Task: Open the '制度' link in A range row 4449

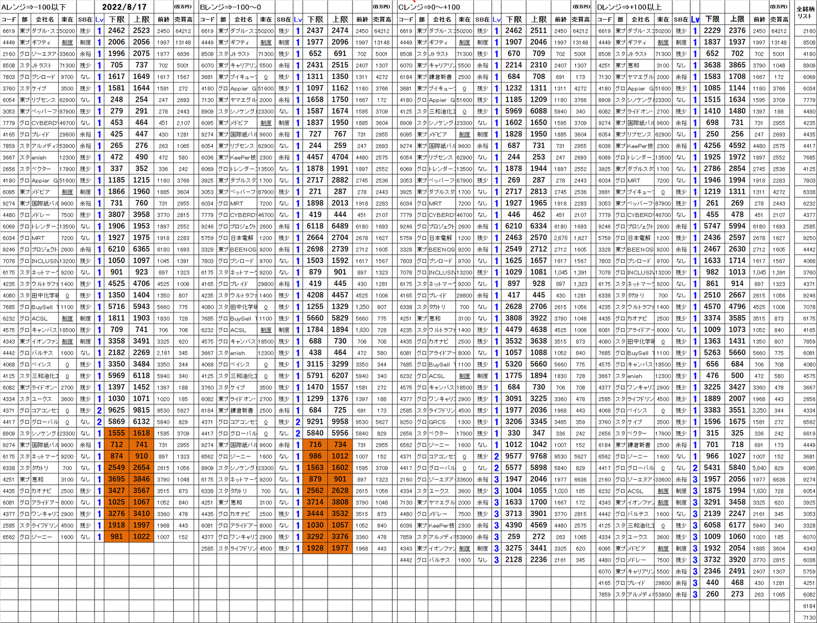Action: pyautogui.click(x=67, y=43)
